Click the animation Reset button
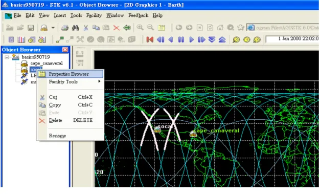 (x=150, y=39)
